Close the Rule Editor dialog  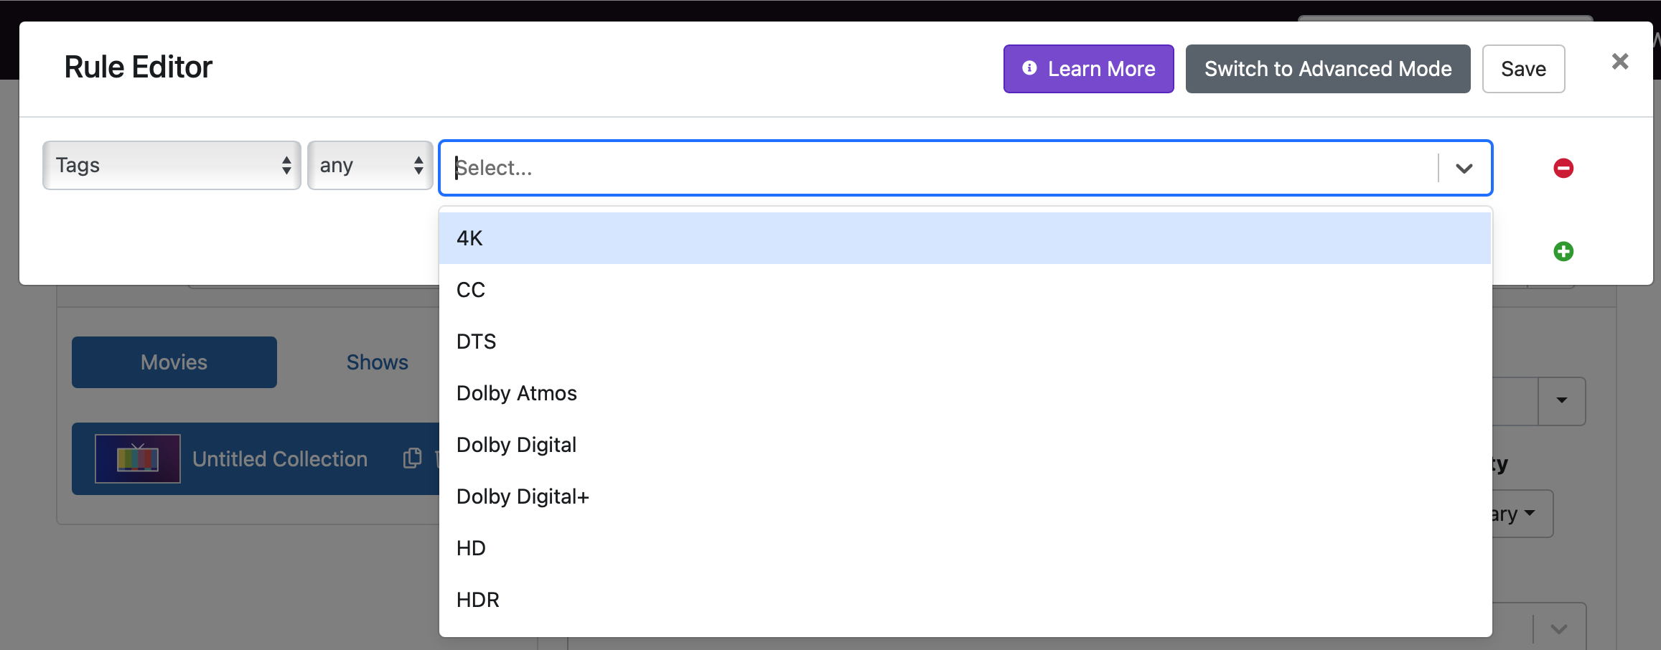pyautogui.click(x=1619, y=62)
